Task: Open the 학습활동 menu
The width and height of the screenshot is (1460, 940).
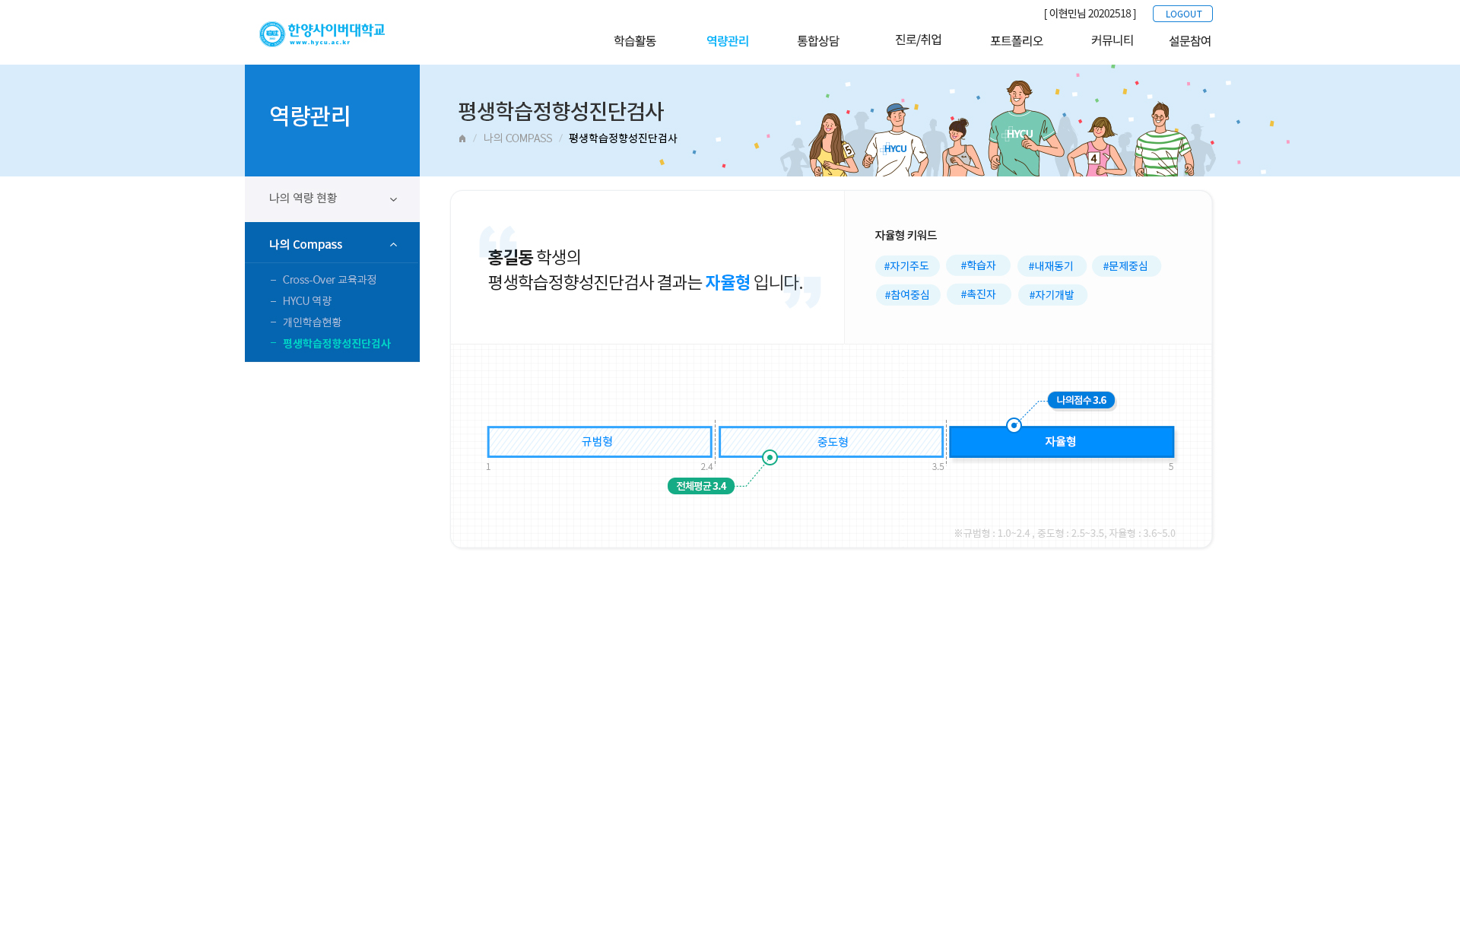Action: (x=635, y=41)
